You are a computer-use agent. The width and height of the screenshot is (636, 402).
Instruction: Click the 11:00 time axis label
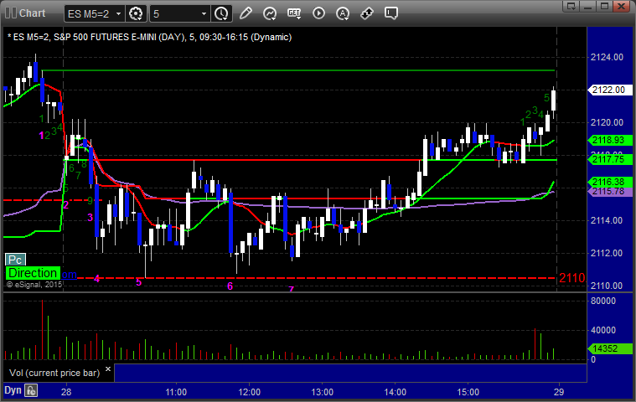(x=176, y=392)
